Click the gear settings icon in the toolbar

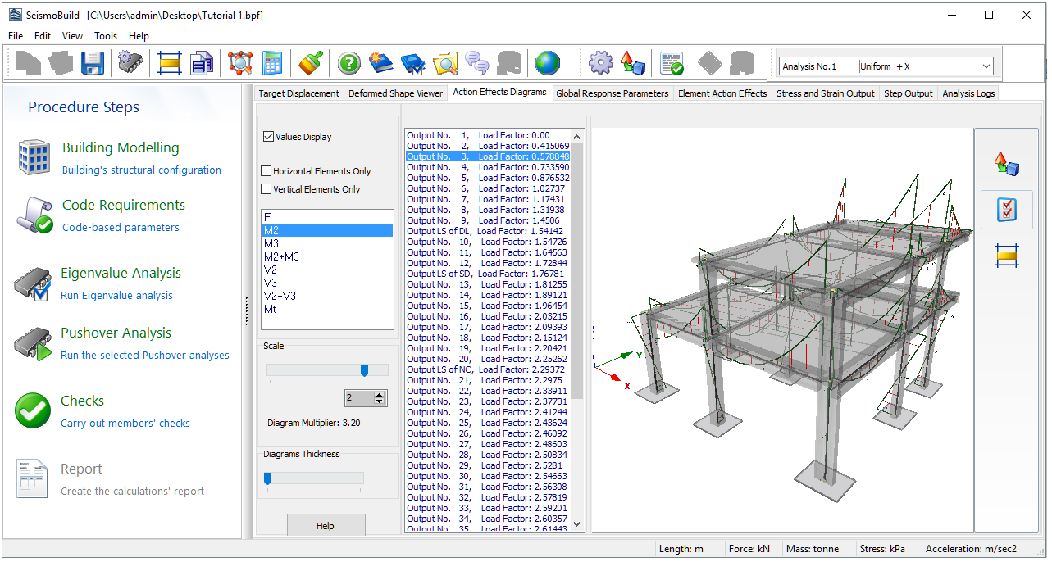coord(601,63)
